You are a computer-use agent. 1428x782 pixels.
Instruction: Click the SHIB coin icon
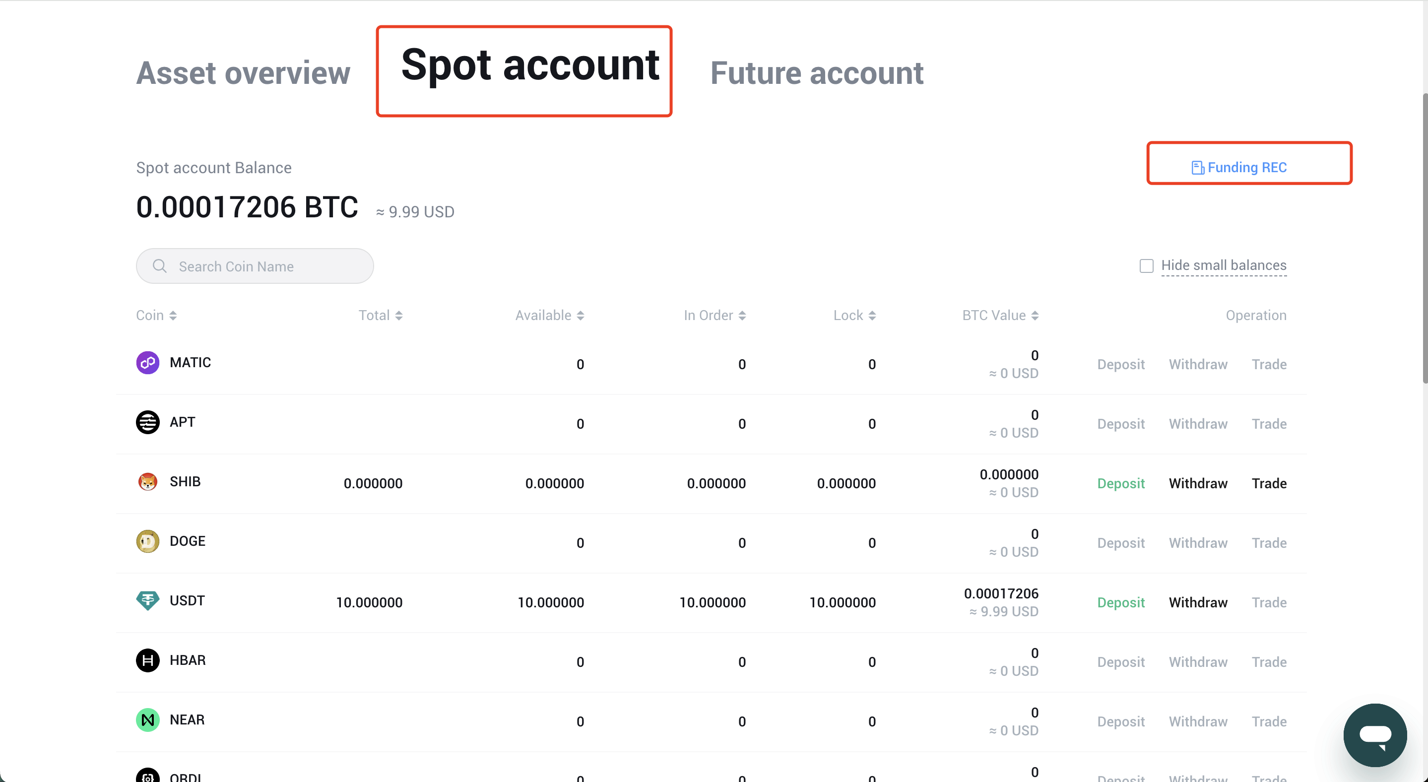(x=147, y=482)
